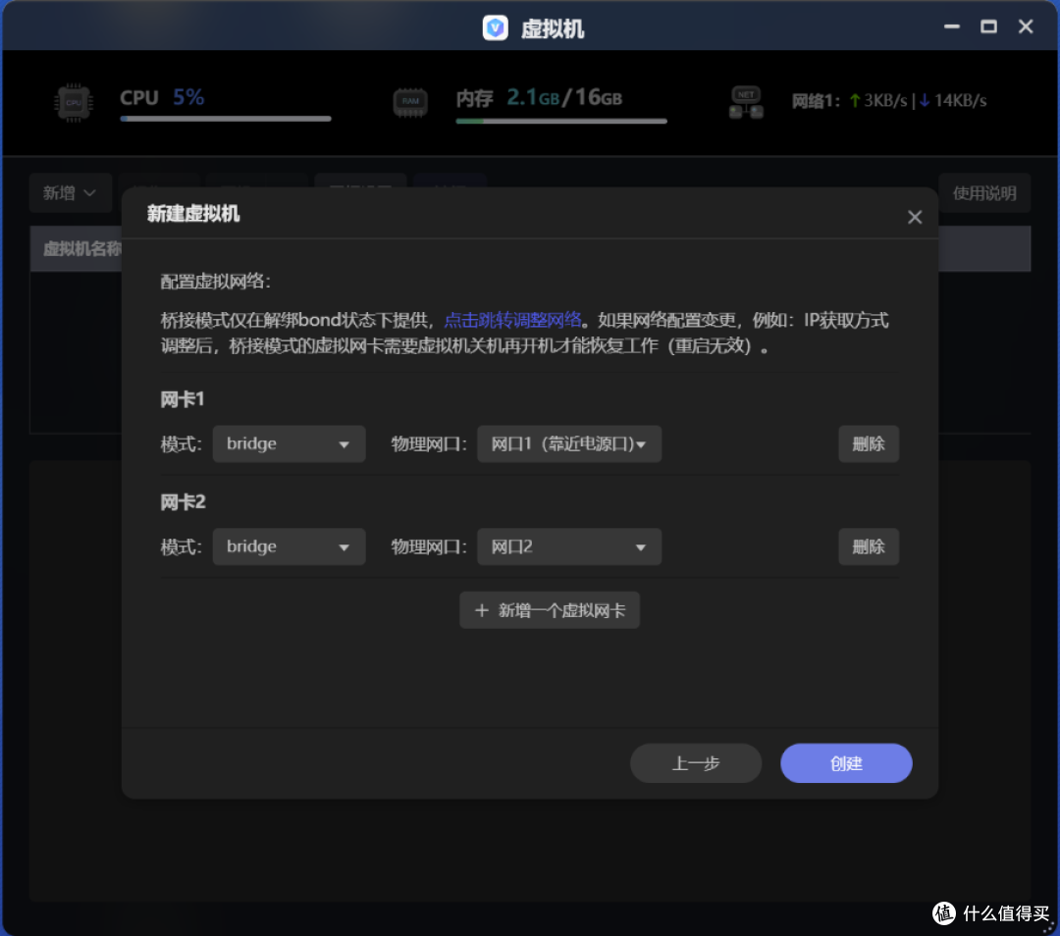Click the CPU 5% value
Viewport: 1060px width, 936px height.
click(188, 97)
